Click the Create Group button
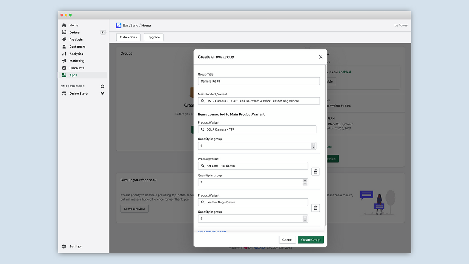This screenshot has height=264, width=469. 310,239
